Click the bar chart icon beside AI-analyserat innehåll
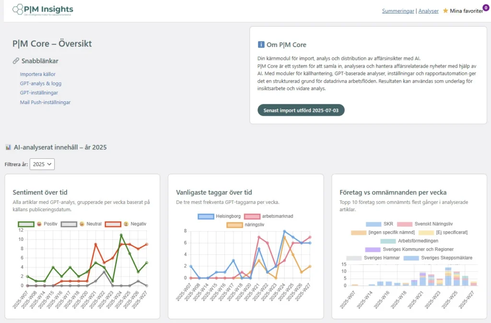 click(8, 147)
